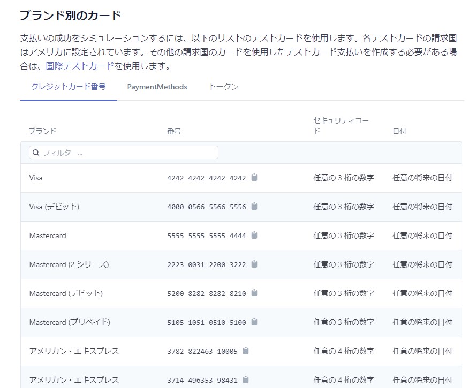This screenshot has height=388, width=469.
Task: Open the トークン tab
Action: click(x=223, y=87)
